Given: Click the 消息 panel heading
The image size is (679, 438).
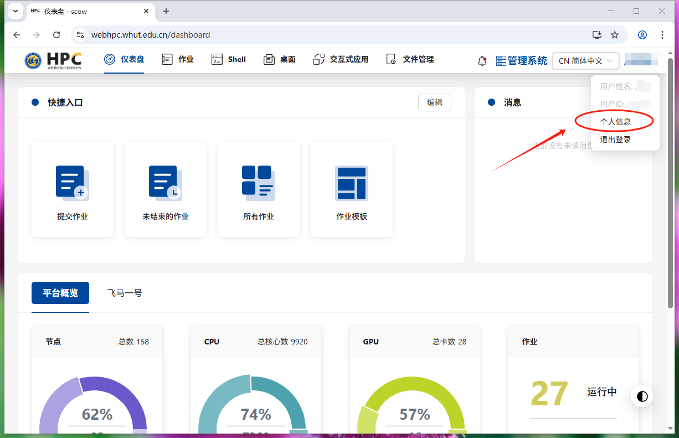Looking at the screenshot, I should point(512,102).
